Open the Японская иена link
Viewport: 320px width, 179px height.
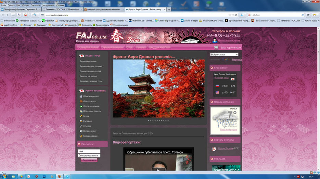[221, 78]
